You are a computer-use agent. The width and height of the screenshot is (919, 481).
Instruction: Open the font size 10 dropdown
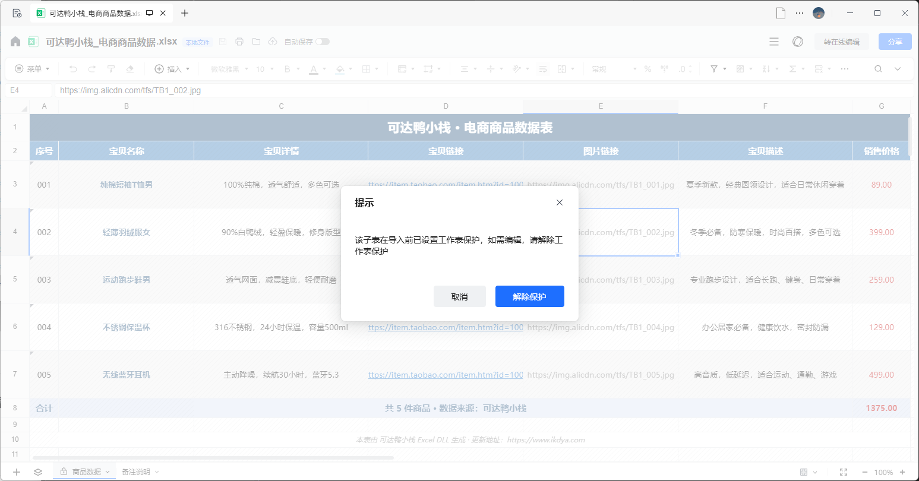point(265,69)
